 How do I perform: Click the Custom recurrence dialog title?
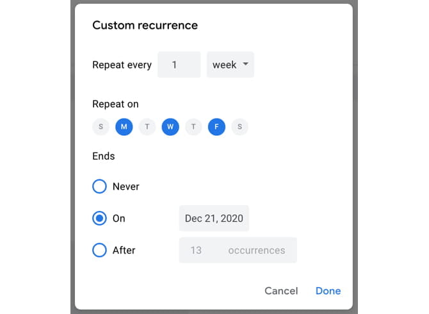click(x=145, y=26)
